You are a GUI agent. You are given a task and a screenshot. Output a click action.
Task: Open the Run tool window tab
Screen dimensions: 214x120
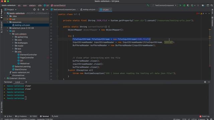8,116
